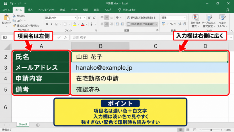Open font size box showing 11
The width and height of the screenshot is (234, 132).
(82, 18)
